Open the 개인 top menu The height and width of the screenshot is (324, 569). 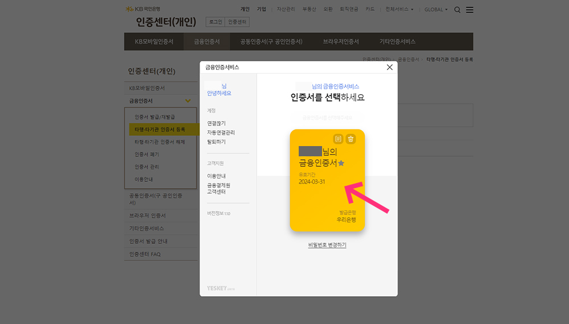(245, 9)
